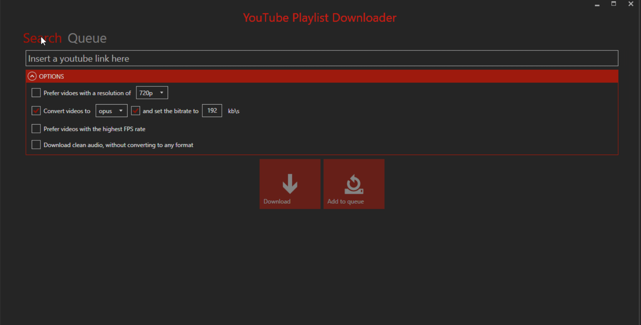
Task: Click the YouTube Playlist Downloader title text
Action: pos(320,17)
